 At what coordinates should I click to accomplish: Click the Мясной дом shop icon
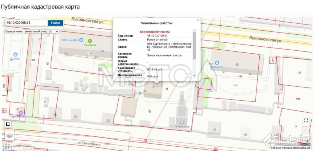click(x=81, y=40)
